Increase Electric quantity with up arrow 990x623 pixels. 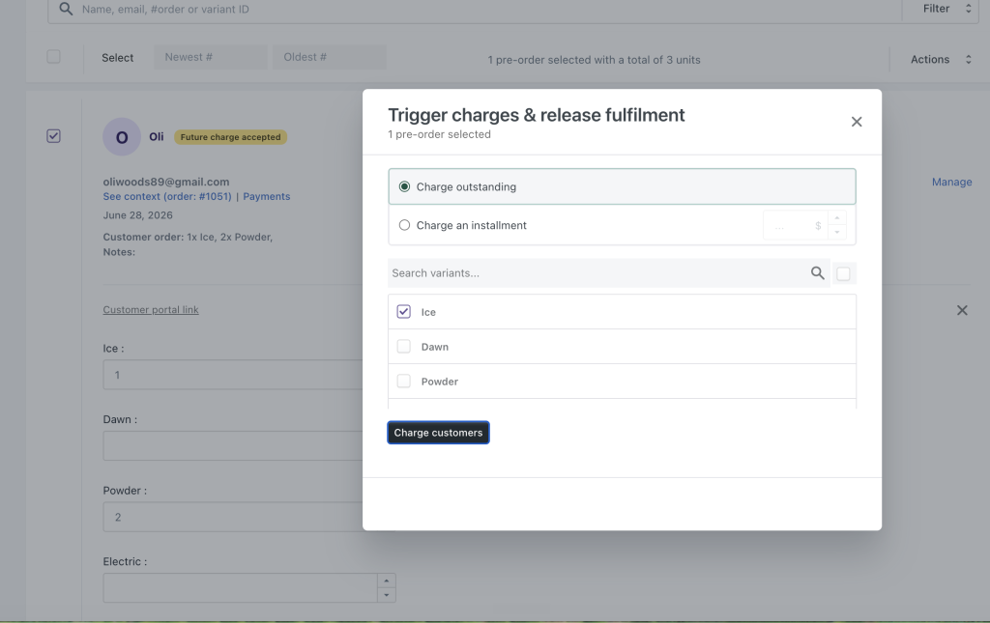click(387, 581)
